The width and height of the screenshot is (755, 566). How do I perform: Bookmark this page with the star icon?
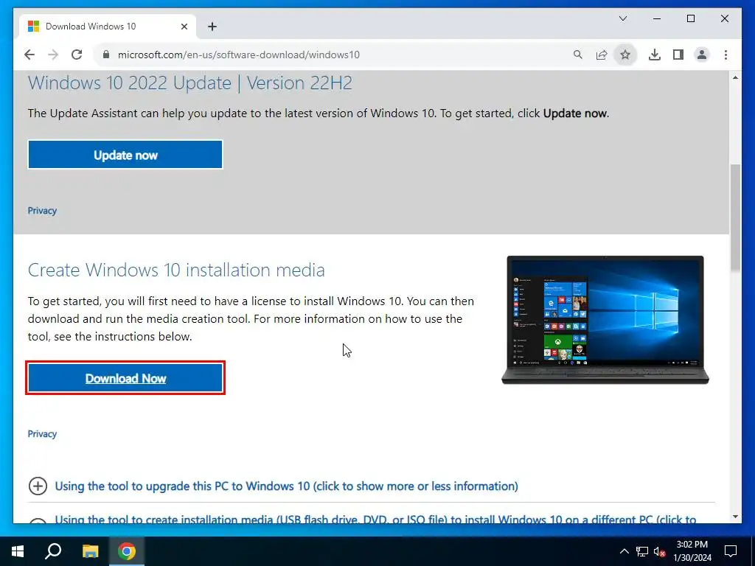pos(625,55)
